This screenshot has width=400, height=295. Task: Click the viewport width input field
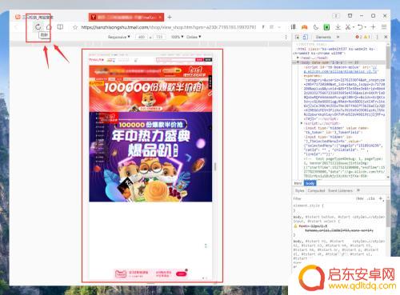(x=142, y=37)
